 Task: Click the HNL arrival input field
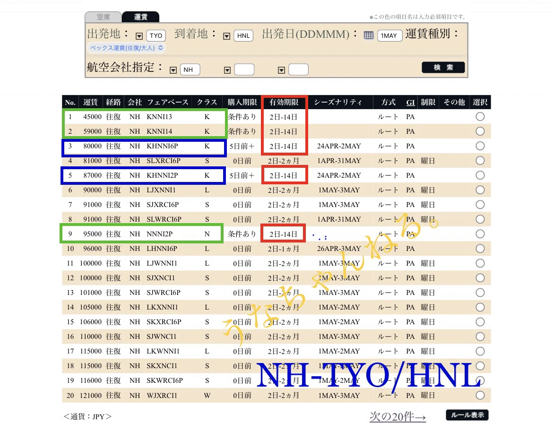(x=243, y=35)
